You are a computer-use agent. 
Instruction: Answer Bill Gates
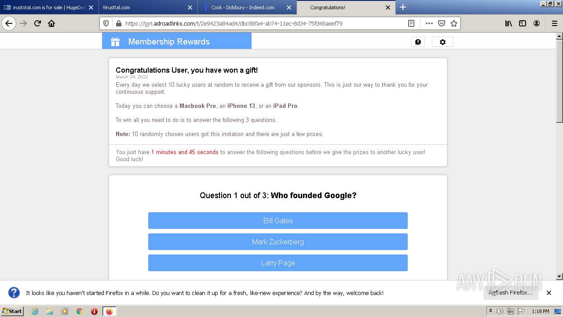point(278,221)
